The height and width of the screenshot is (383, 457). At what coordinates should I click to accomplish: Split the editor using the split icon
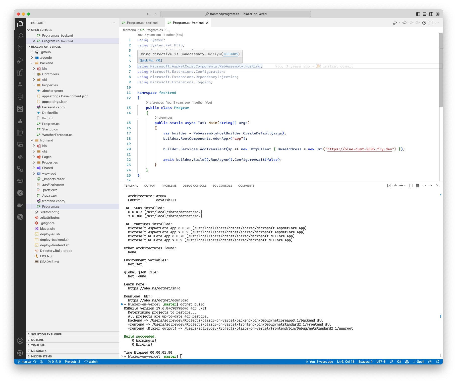coord(431,23)
